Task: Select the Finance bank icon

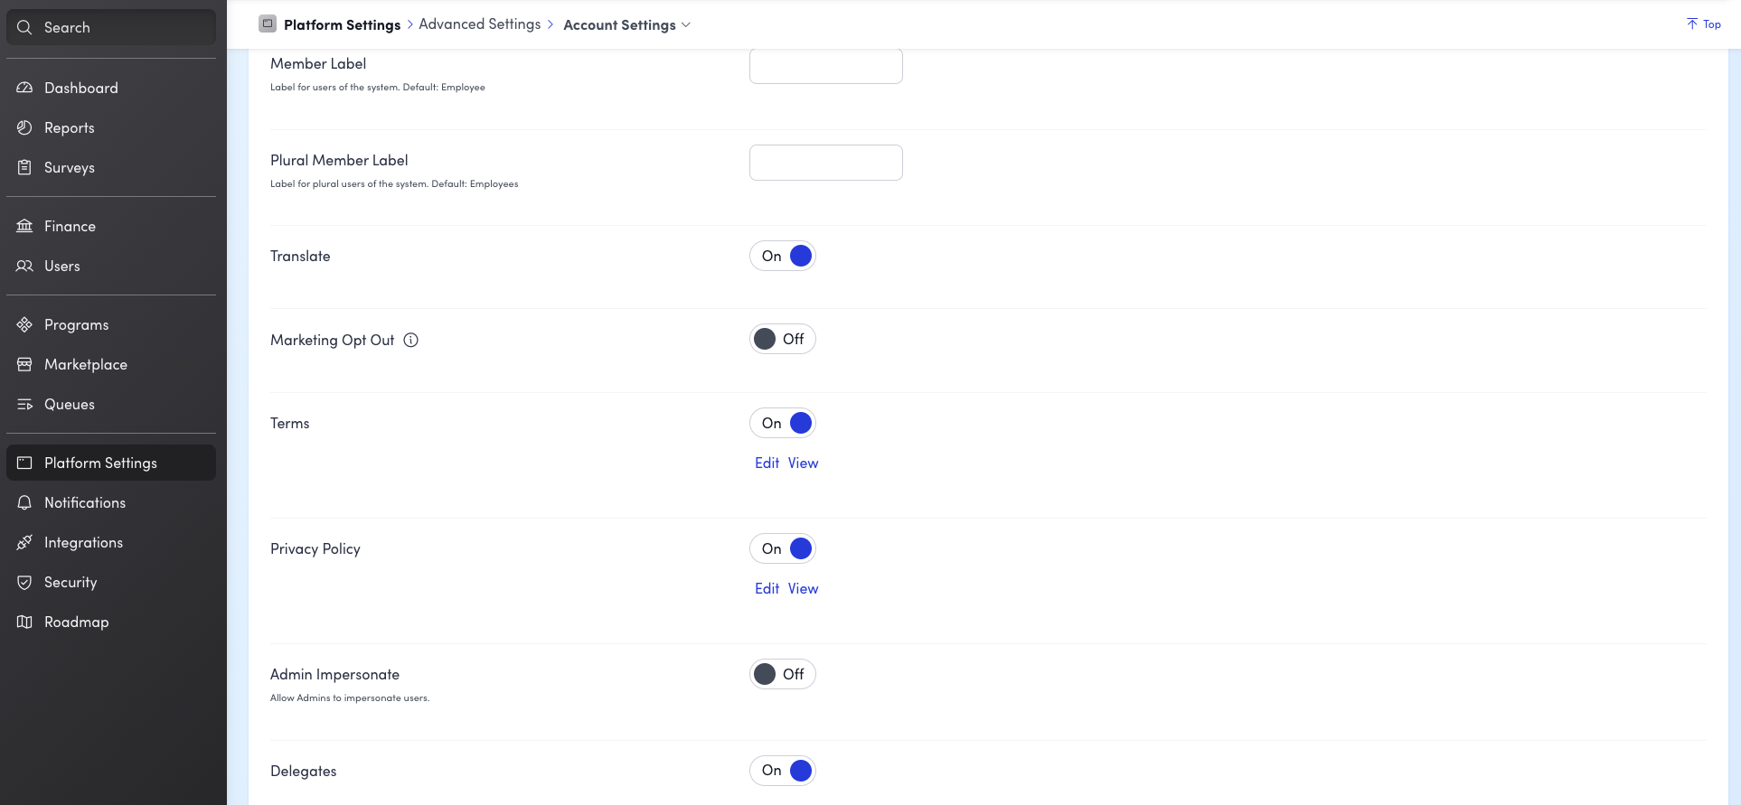Action: (x=24, y=226)
